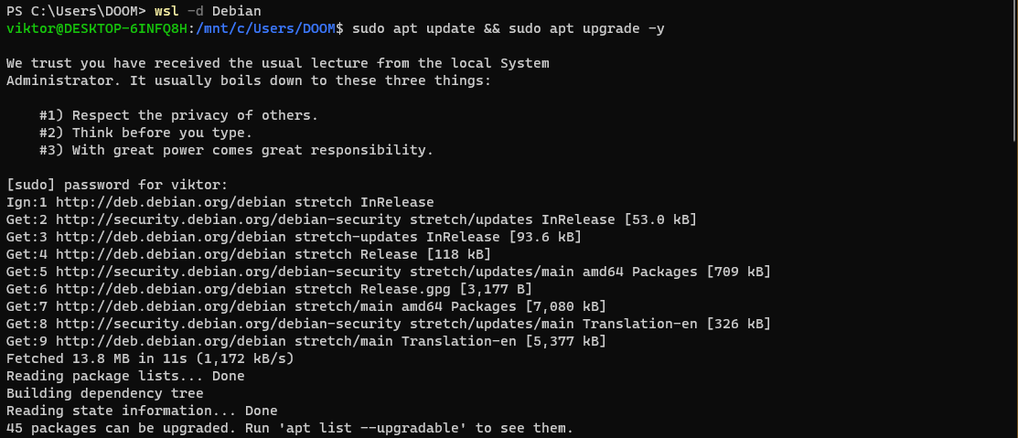The width and height of the screenshot is (1018, 438).
Task: Click the '#2) Think before you type' line
Action: 145,133
